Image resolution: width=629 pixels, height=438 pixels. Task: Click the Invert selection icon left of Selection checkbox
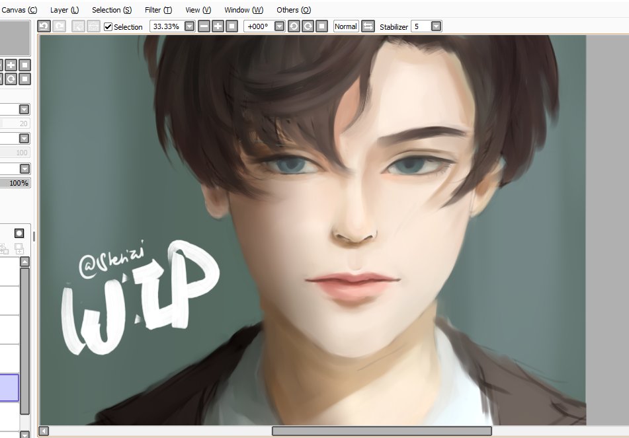[93, 26]
